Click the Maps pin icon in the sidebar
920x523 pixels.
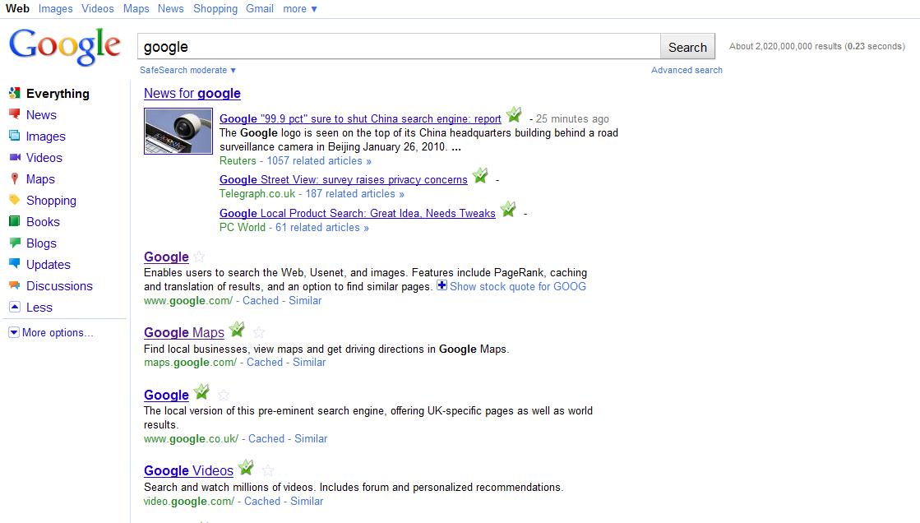click(15, 178)
